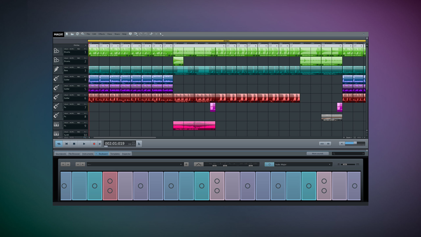Click the undo arrow icon in the toolbar
This screenshot has width=421, height=237.
click(140, 34)
